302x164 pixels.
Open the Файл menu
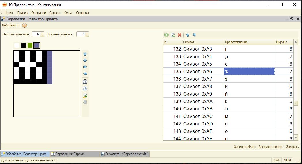(9, 13)
